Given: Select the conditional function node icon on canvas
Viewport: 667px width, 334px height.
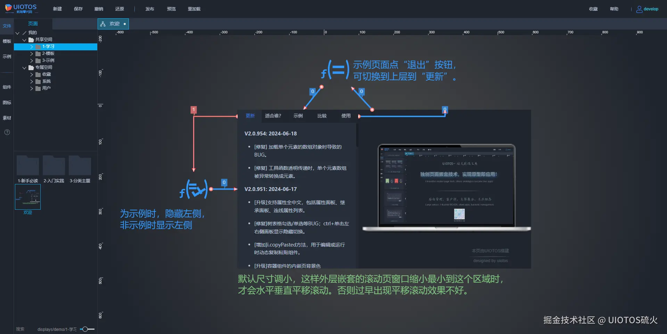Looking at the screenshot, I should pyautogui.click(x=193, y=189).
